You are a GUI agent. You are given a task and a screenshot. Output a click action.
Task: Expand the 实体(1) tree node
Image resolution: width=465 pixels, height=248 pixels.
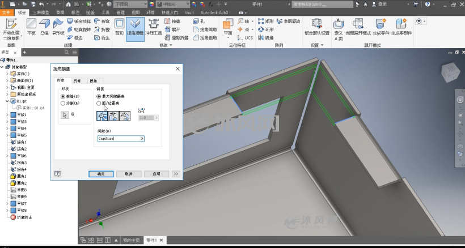tap(7, 74)
